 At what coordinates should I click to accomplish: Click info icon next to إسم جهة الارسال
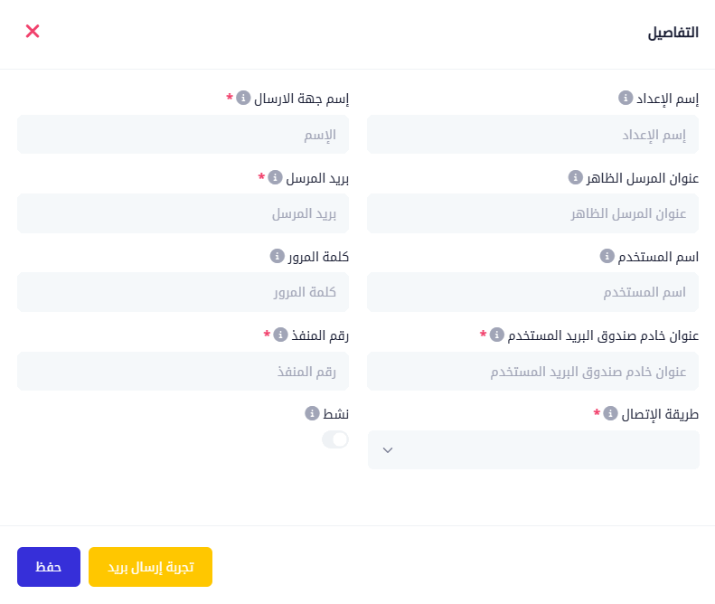click(243, 98)
